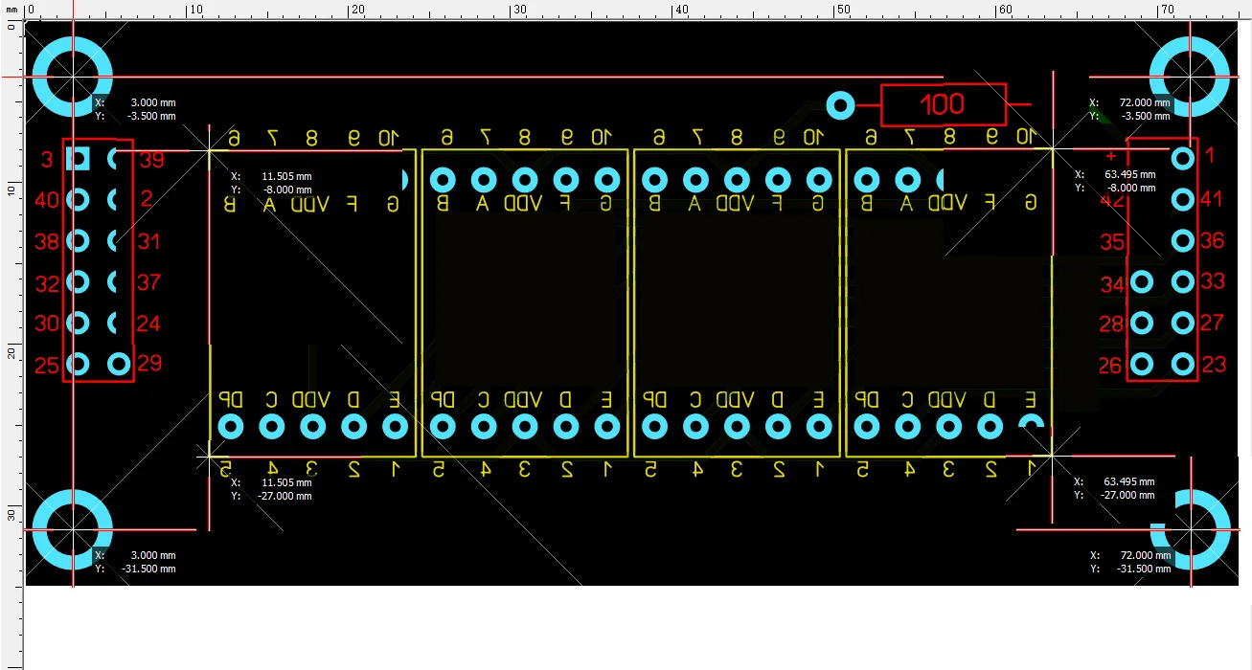Click coordinate readout X 72.000 Y -31.500

[x=1130, y=562]
